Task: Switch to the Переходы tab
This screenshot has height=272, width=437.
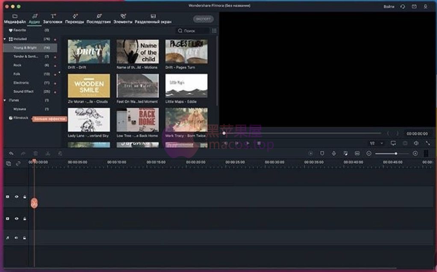Action: pos(75,19)
